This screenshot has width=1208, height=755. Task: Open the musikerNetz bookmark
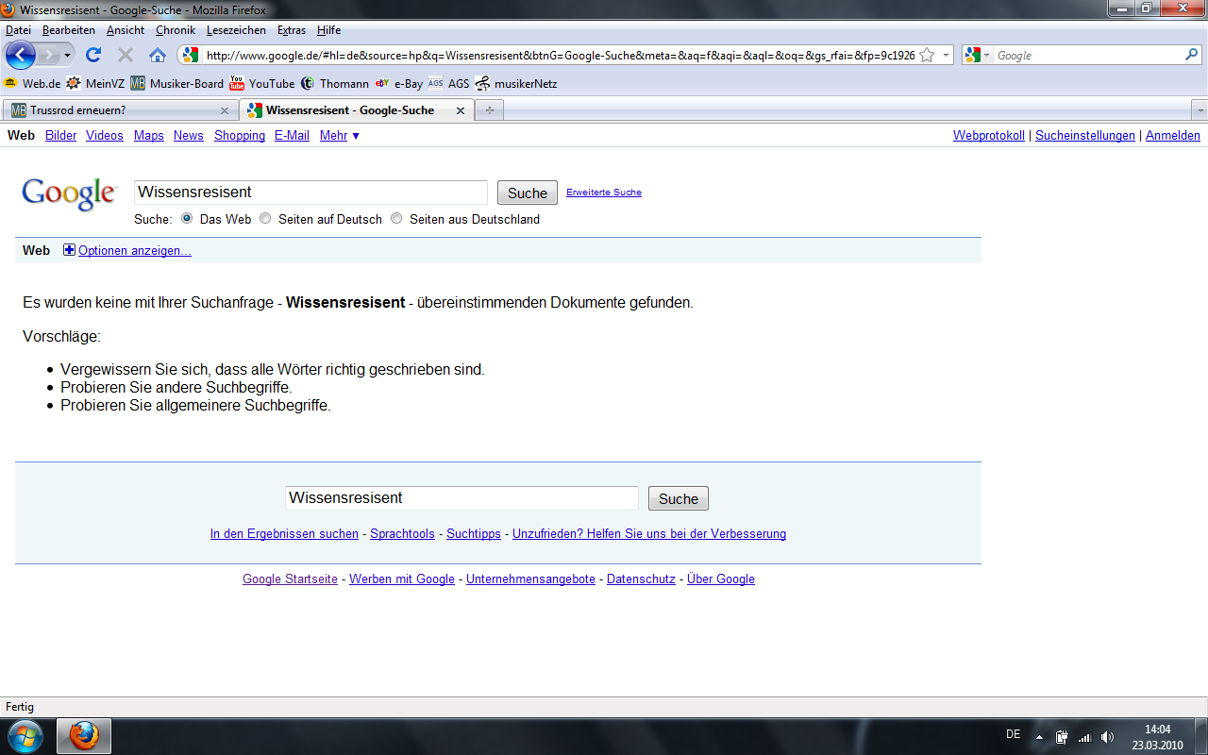[516, 83]
